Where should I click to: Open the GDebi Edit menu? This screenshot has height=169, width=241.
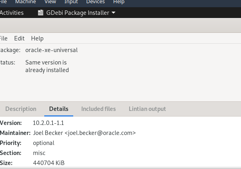(x=19, y=38)
